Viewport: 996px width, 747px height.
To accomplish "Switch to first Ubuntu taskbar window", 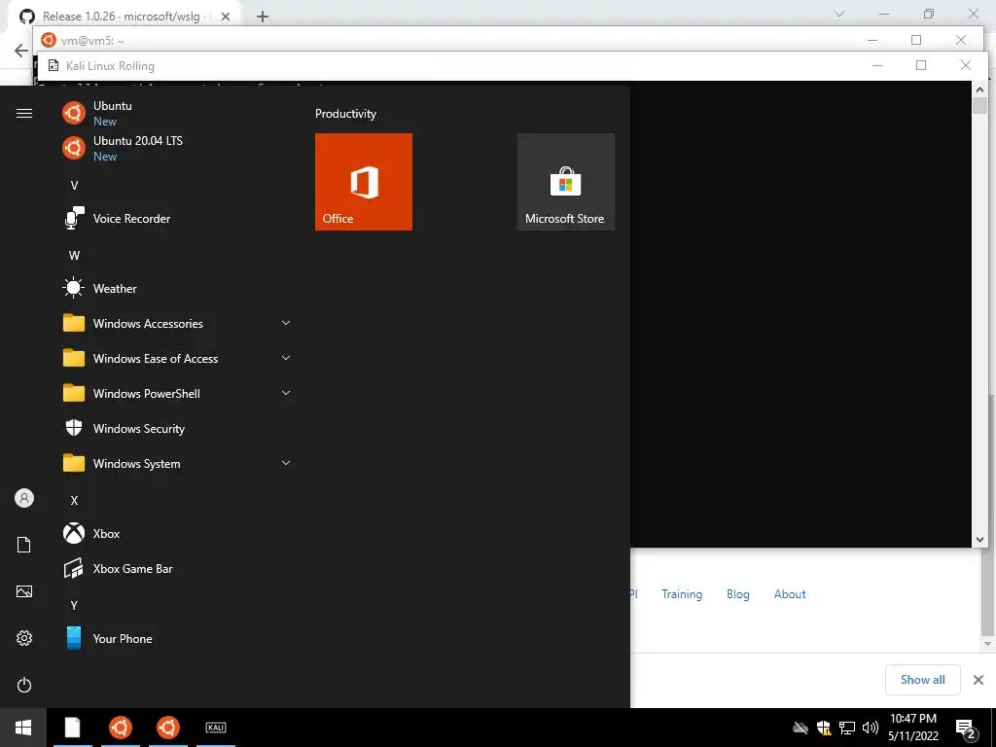I will point(120,728).
